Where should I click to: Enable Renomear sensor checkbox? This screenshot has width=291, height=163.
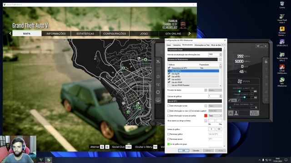pyautogui.click(x=169, y=139)
